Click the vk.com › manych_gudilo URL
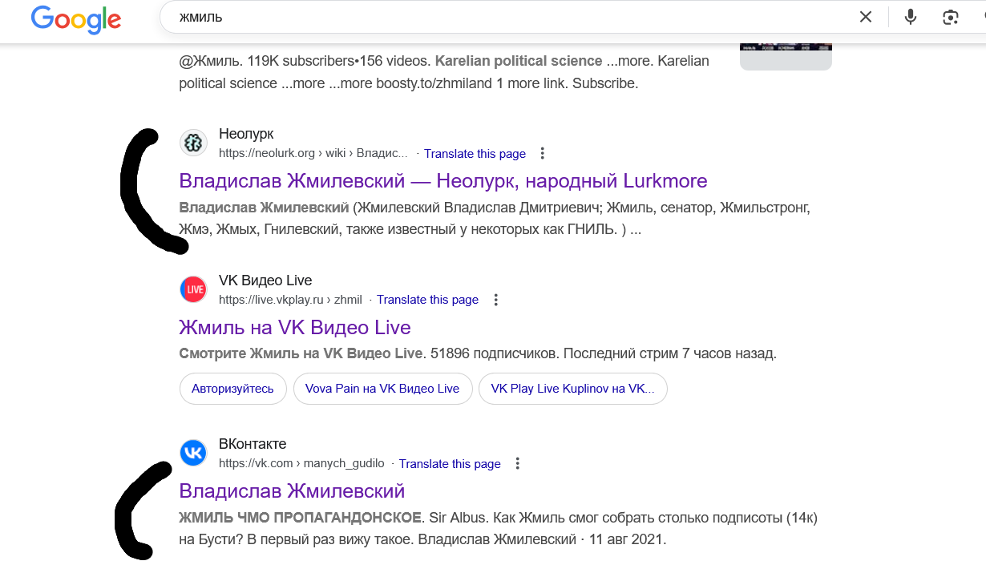The image size is (986, 569). (x=301, y=463)
